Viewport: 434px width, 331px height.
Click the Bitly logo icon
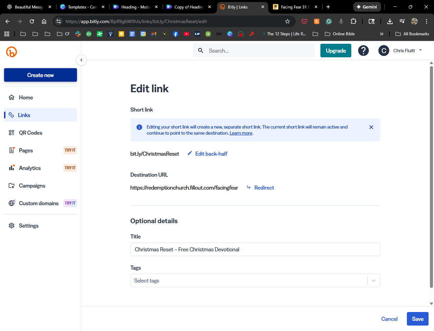tap(12, 52)
